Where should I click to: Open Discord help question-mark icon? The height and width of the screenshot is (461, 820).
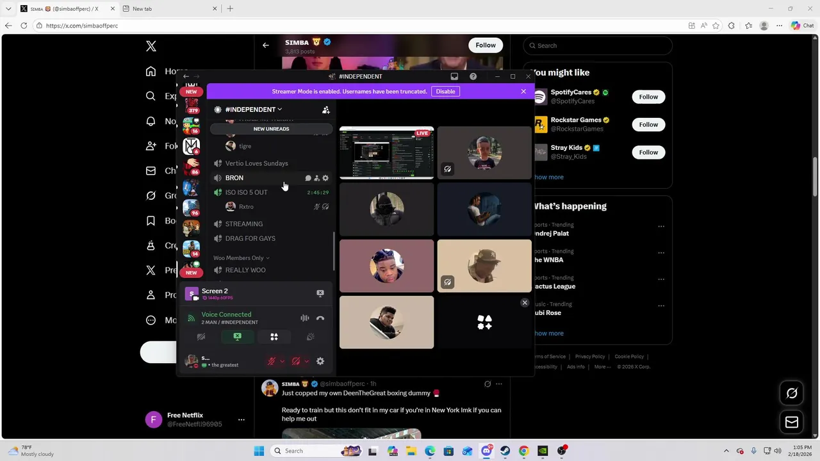click(473, 76)
